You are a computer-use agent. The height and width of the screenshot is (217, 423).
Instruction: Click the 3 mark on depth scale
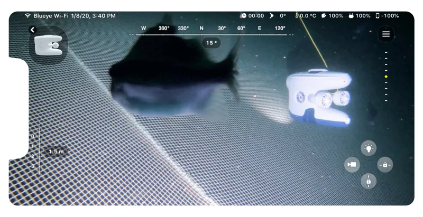(32, 166)
